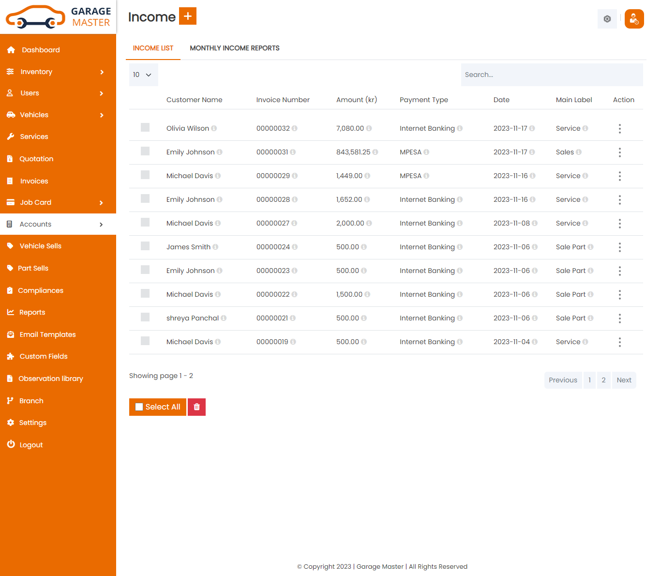
Task: Open the gear settings icon in header
Action: tap(607, 19)
